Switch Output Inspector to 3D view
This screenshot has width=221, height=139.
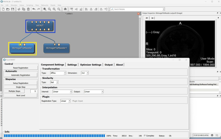152,18
